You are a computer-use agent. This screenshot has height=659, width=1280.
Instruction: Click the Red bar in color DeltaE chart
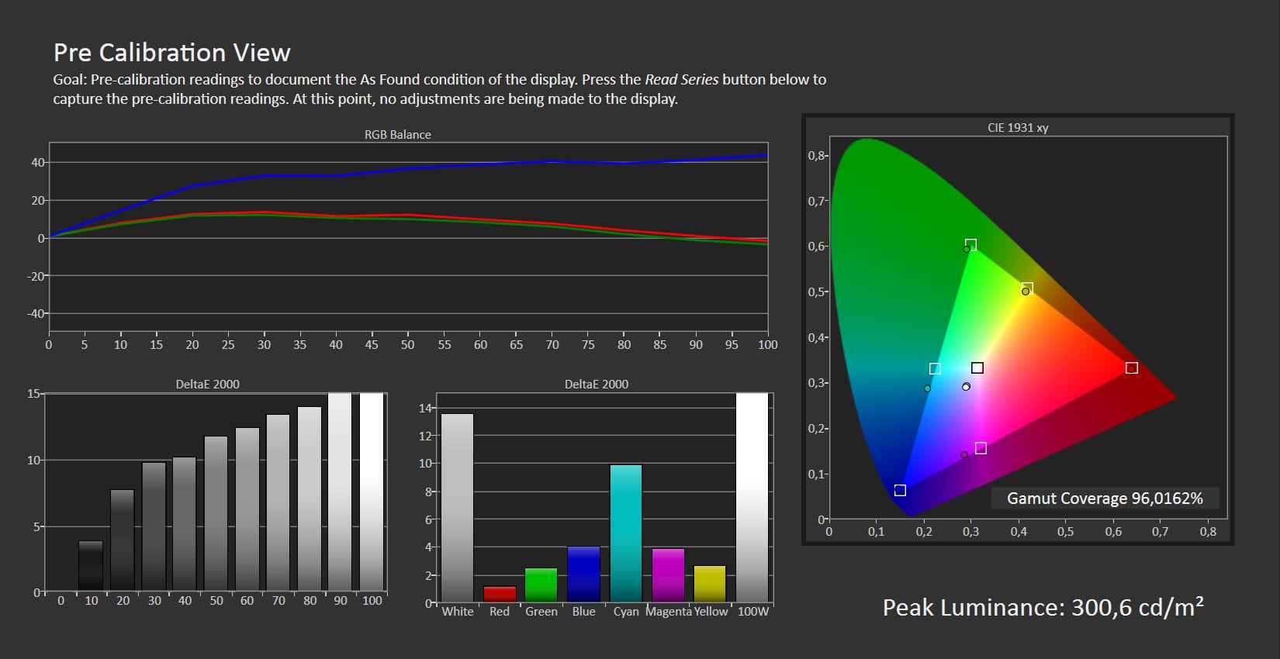tap(500, 594)
